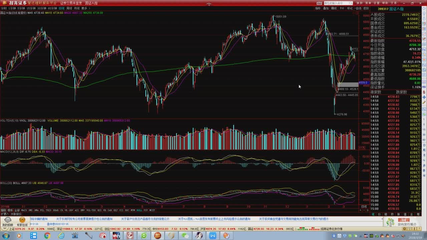
Task: Open the 热键 menu
Action: (x=360, y=3)
